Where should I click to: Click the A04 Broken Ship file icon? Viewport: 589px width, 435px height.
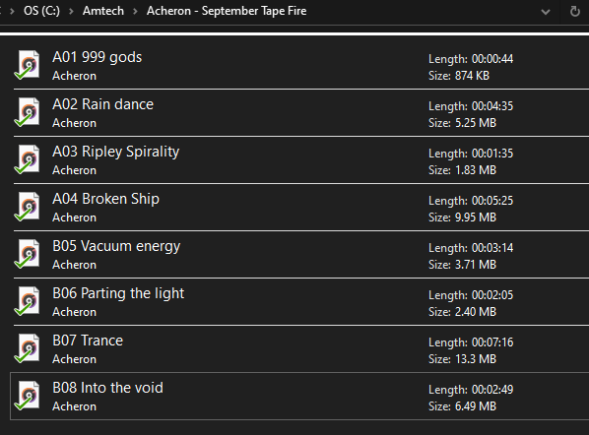[27, 207]
